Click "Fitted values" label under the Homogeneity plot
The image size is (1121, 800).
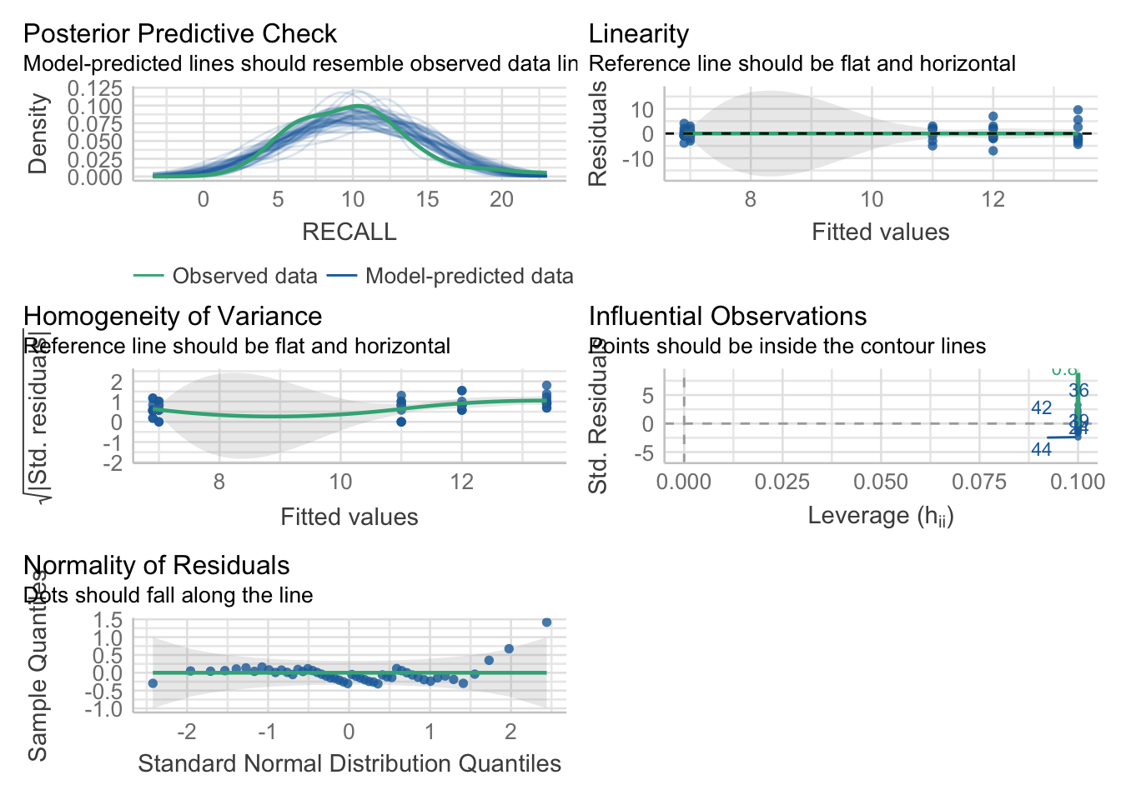pos(349,517)
